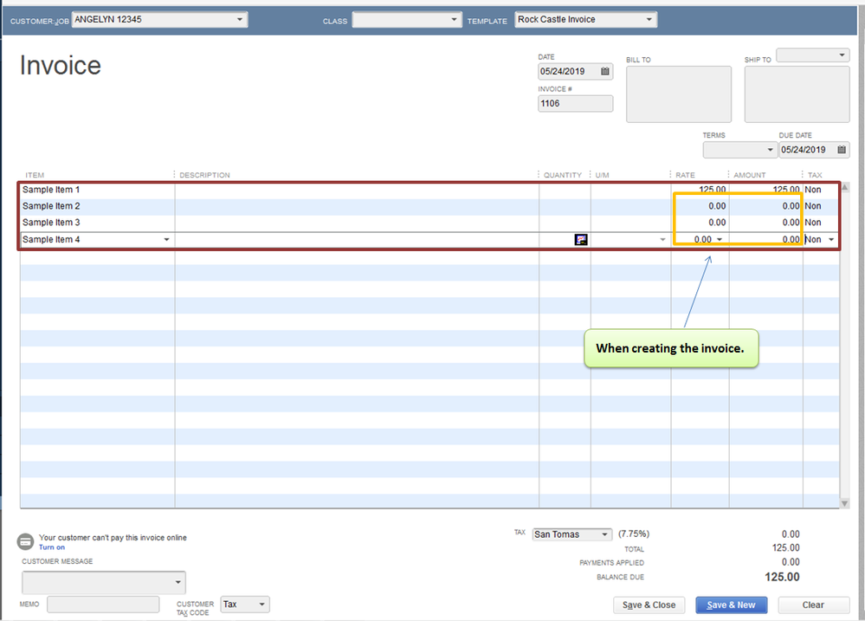This screenshot has height=621, width=865.
Task: Expand the Customer:Job dropdown showing ANGELYN 12345
Action: 240,19
